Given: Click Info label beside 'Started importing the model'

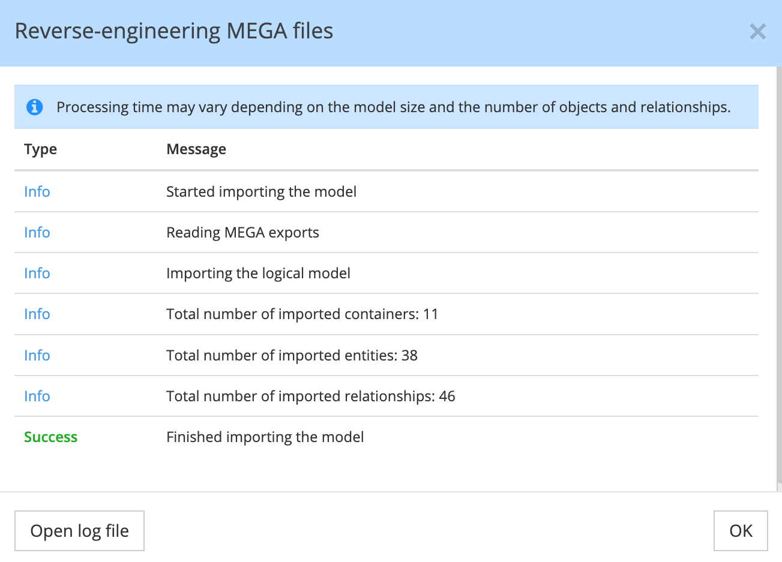Looking at the screenshot, I should [x=37, y=192].
